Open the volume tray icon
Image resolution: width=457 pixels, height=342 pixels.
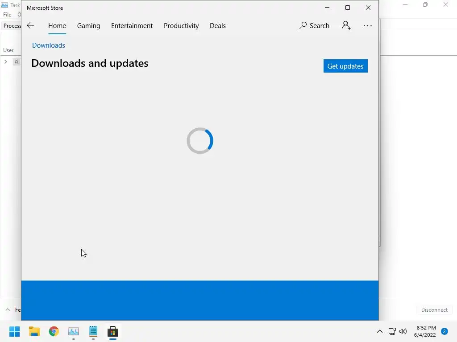click(403, 331)
